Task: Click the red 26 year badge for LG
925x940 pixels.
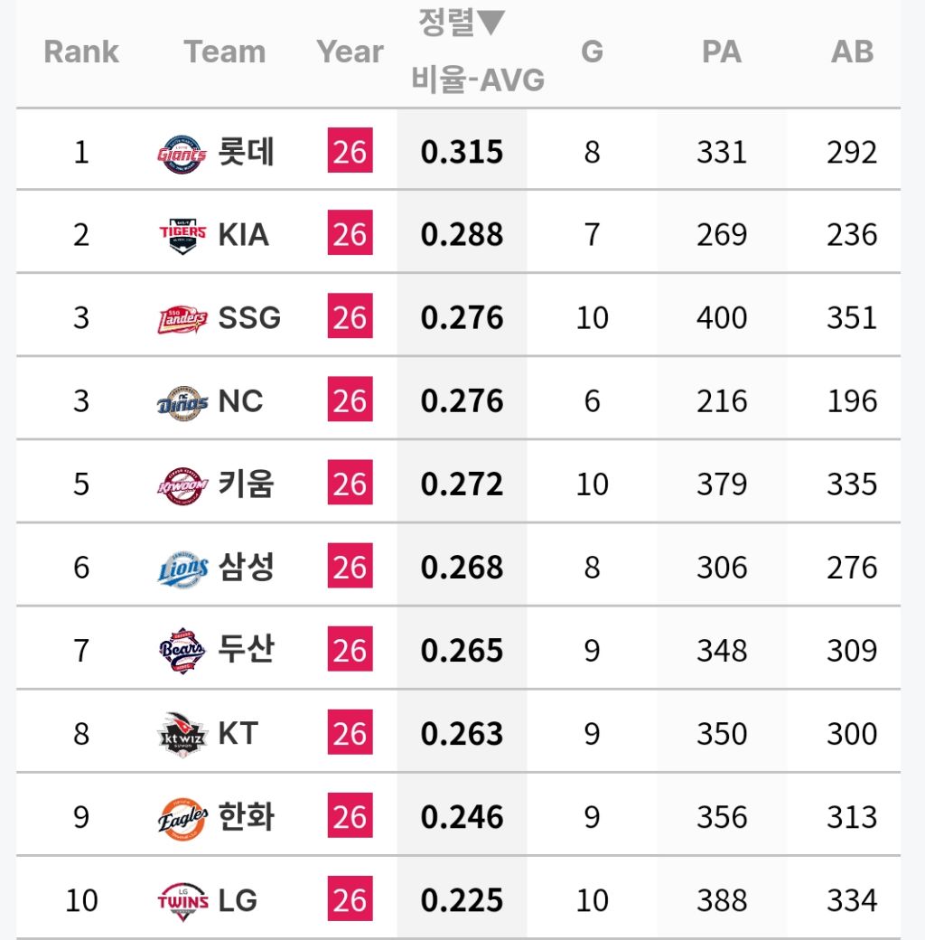Action: (x=350, y=898)
